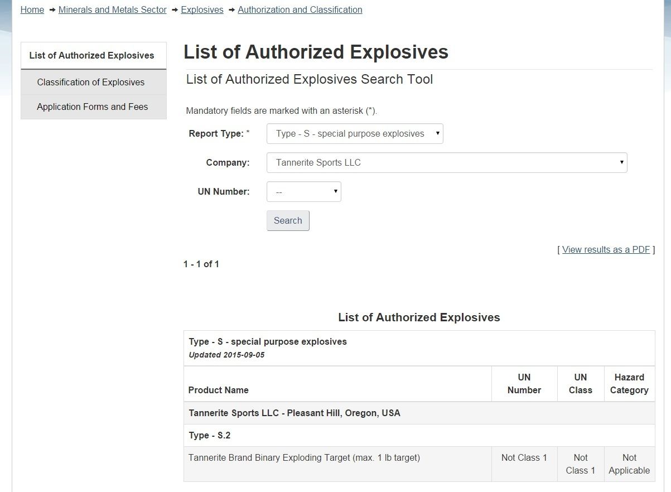Click the UN Class column header
This screenshot has width=671, height=492.
[x=581, y=384]
